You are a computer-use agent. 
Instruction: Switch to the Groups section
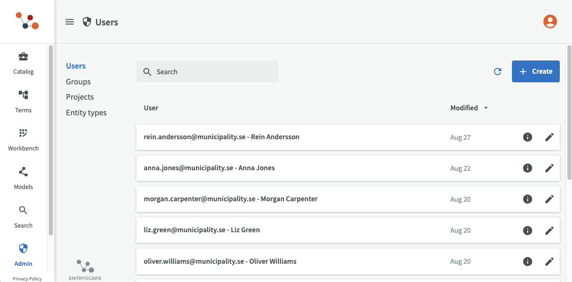click(78, 82)
